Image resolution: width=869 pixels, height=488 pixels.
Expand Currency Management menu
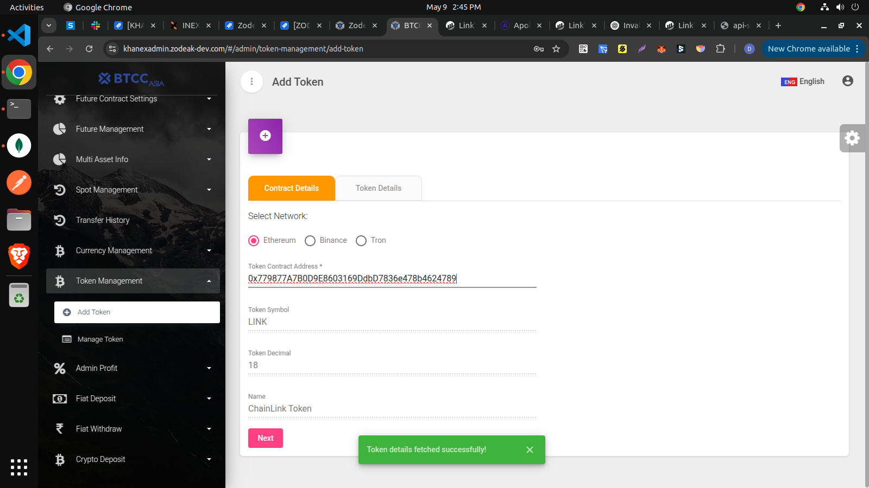pyautogui.click(x=209, y=251)
